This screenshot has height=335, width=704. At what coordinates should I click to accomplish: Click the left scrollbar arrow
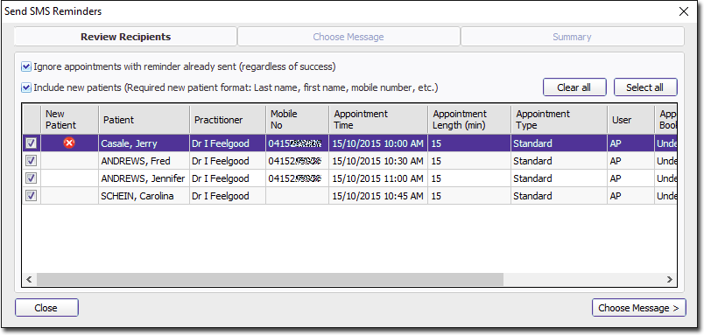point(29,279)
